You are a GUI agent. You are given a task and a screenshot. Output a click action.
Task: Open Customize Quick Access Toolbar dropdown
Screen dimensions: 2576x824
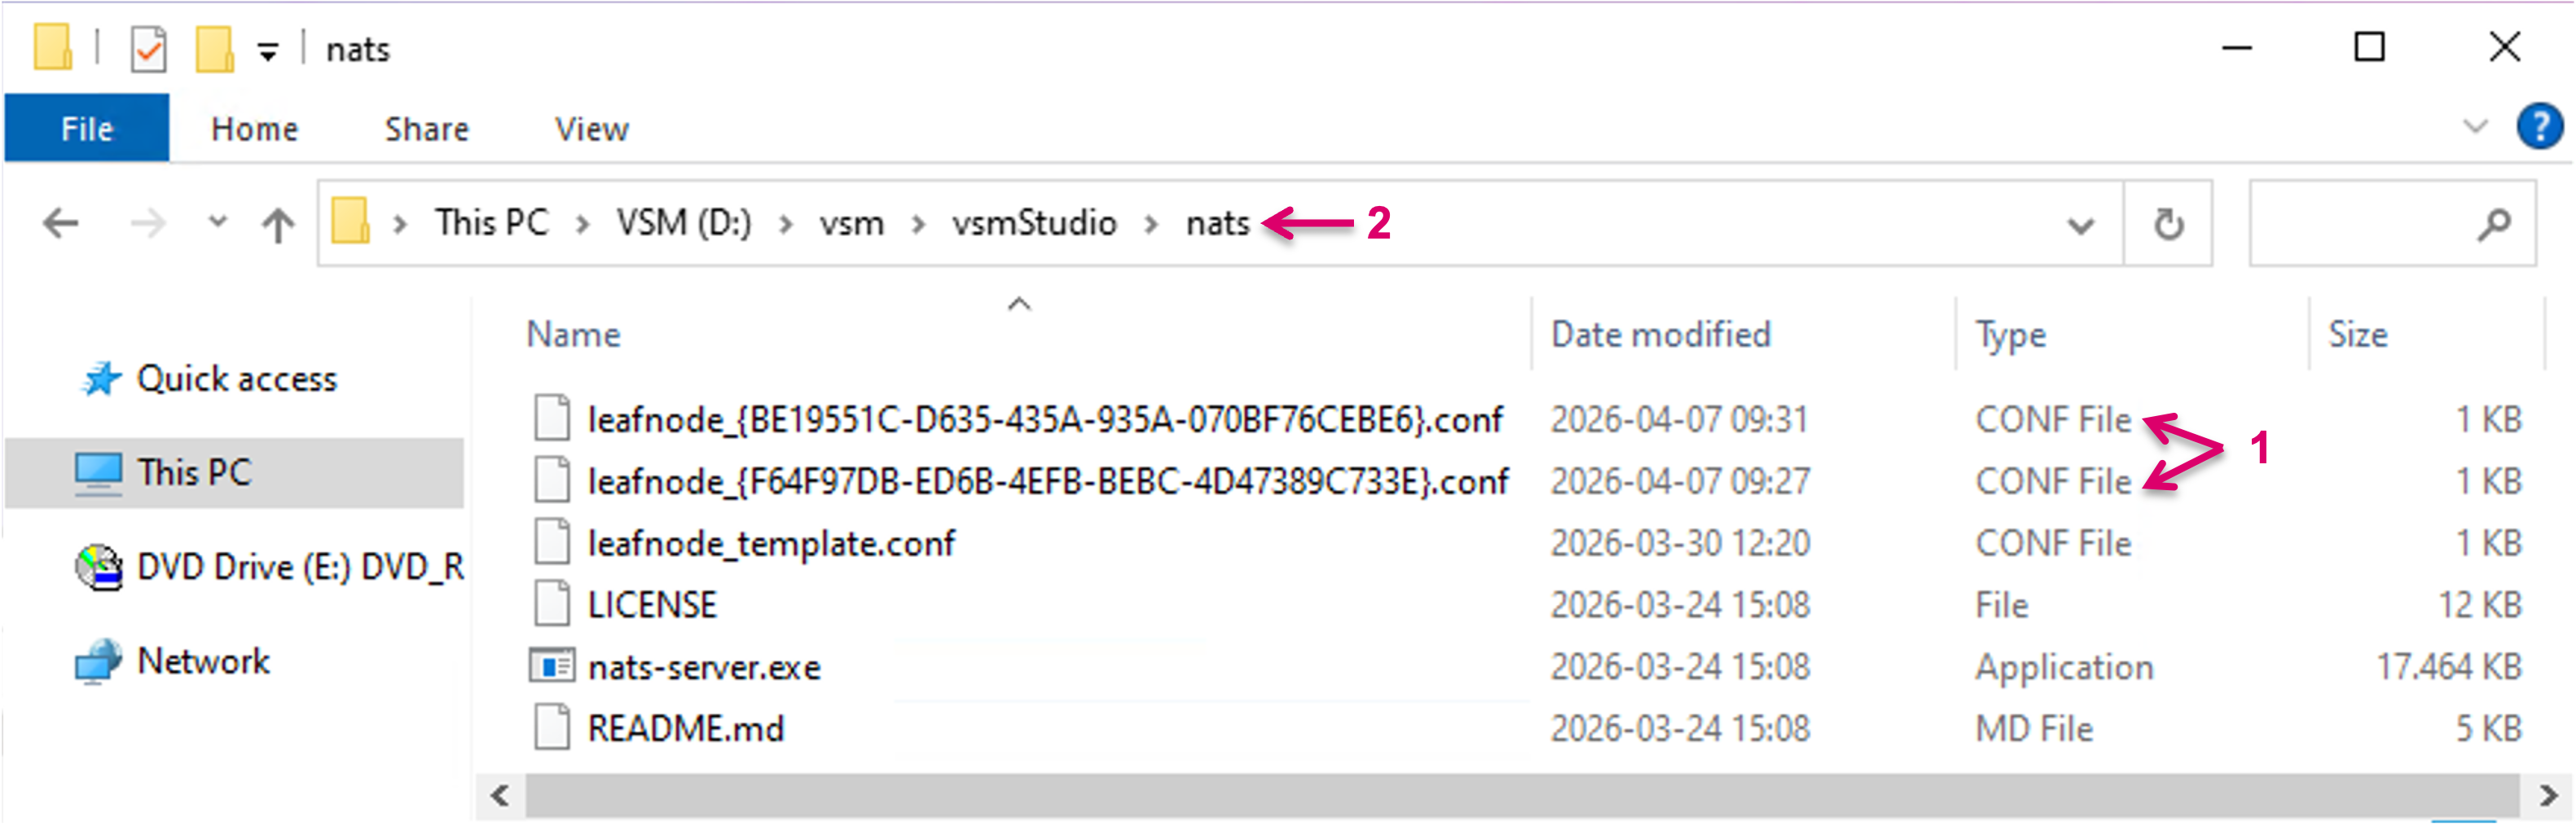[267, 51]
